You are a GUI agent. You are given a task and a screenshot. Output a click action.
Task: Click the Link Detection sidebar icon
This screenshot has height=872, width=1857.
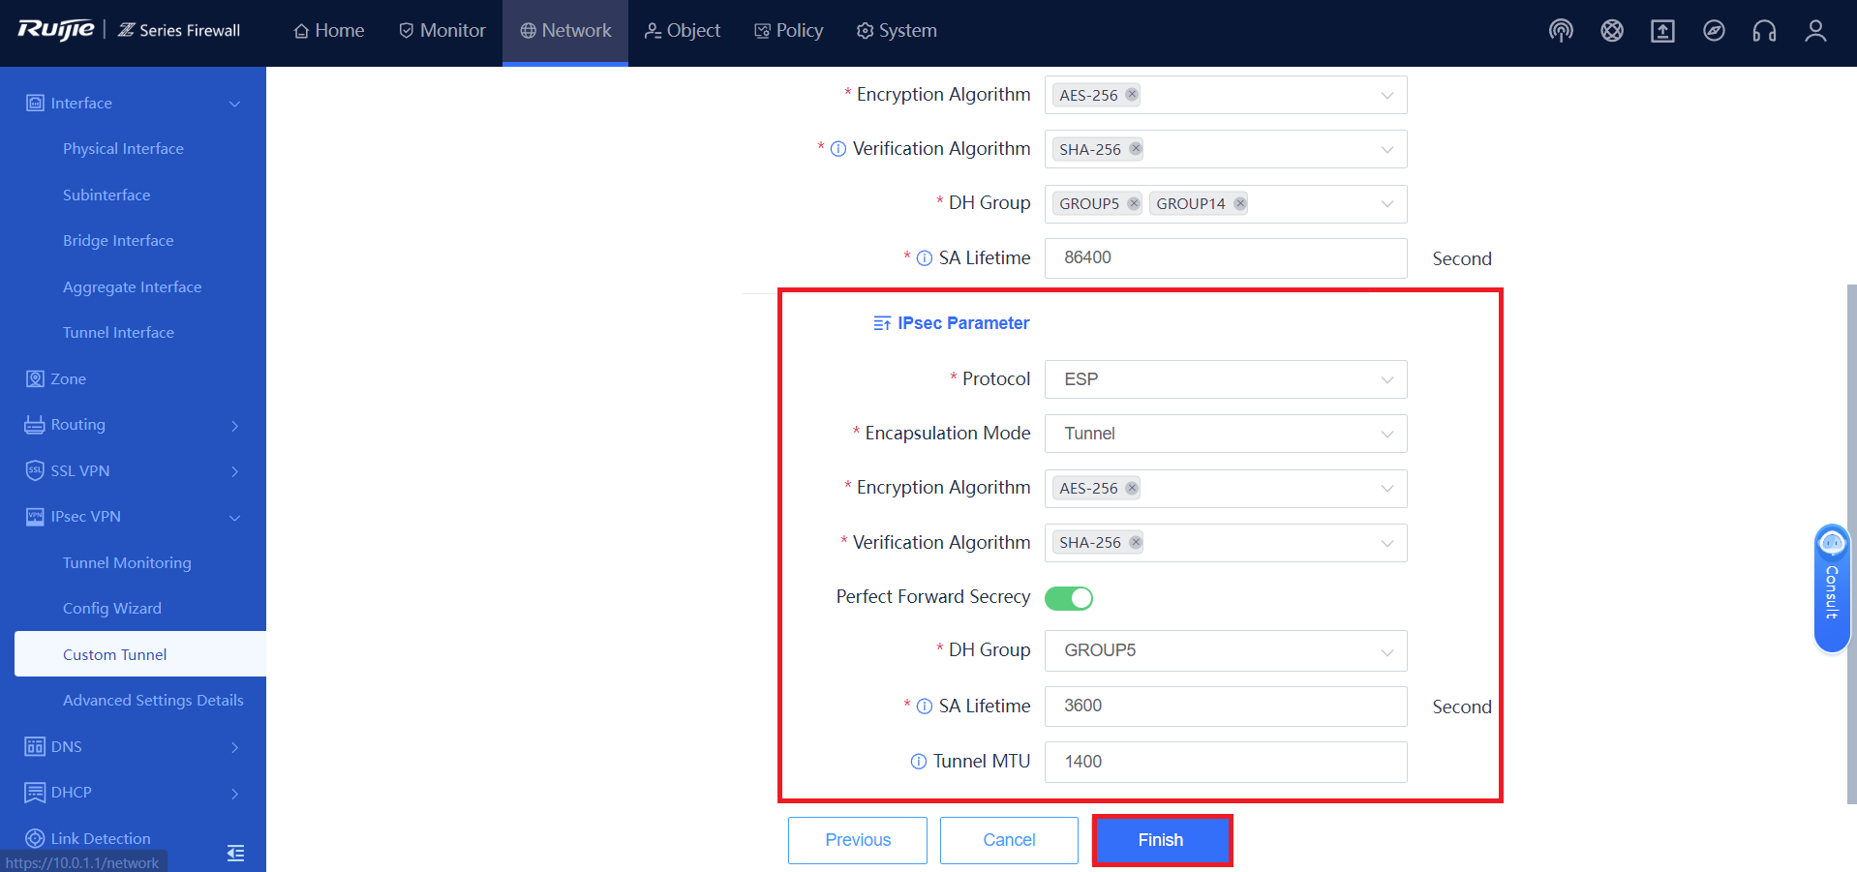coord(35,838)
